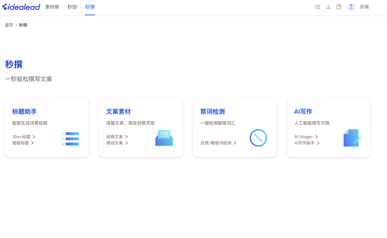Open the 秒创 menu
This screenshot has height=238, width=387.
72,7
